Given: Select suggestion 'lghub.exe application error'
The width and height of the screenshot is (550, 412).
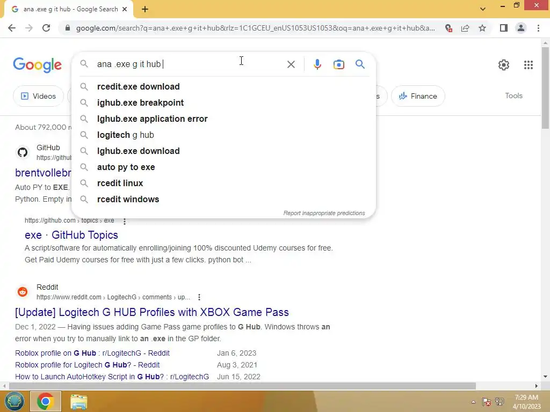Looking at the screenshot, I should pos(223,119).
